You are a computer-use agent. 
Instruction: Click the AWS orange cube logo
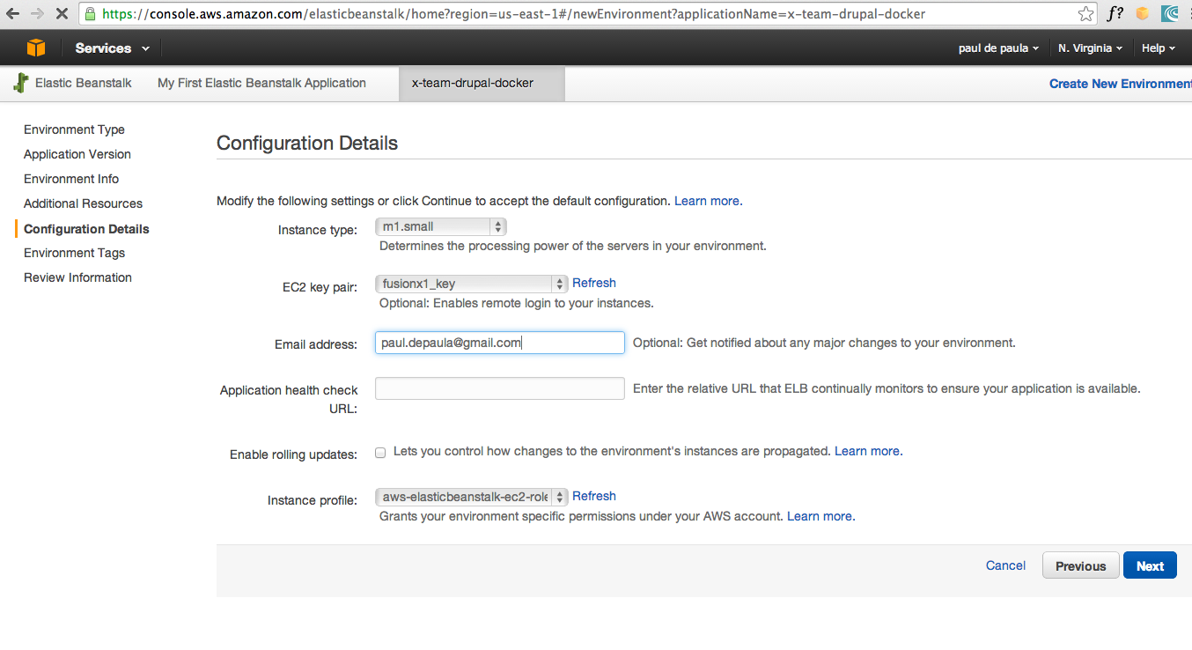[36, 48]
